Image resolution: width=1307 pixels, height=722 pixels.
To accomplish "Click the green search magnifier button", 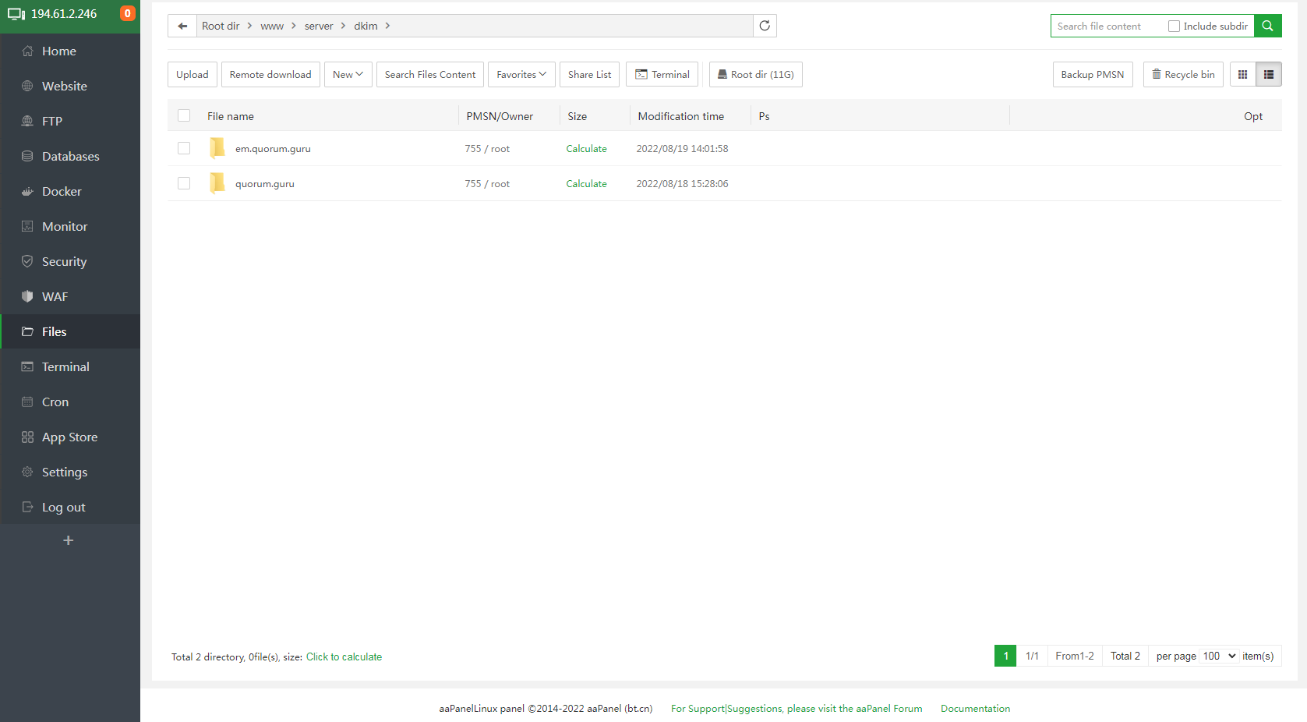I will (1268, 26).
